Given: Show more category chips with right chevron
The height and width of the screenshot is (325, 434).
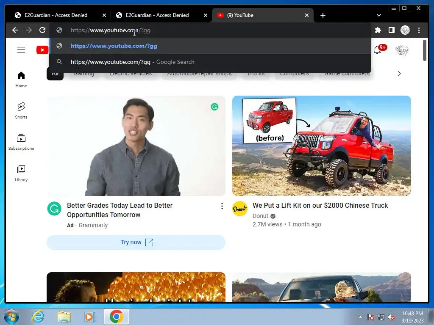Looking at the screenshot, I should pos(399,74).
